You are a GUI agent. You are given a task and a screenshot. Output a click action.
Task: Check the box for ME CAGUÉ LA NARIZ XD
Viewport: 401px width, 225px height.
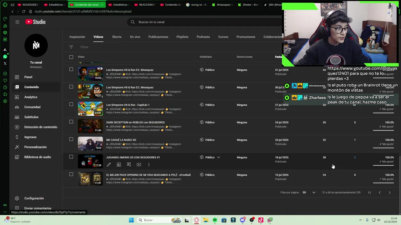[71, 139]
